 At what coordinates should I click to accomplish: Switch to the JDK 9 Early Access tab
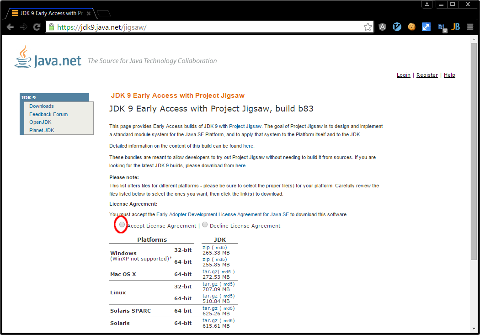pos(50,13)
